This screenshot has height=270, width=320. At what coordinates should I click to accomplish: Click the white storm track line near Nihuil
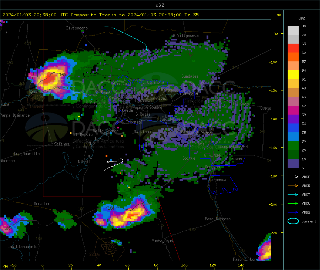tap(113, 165)
